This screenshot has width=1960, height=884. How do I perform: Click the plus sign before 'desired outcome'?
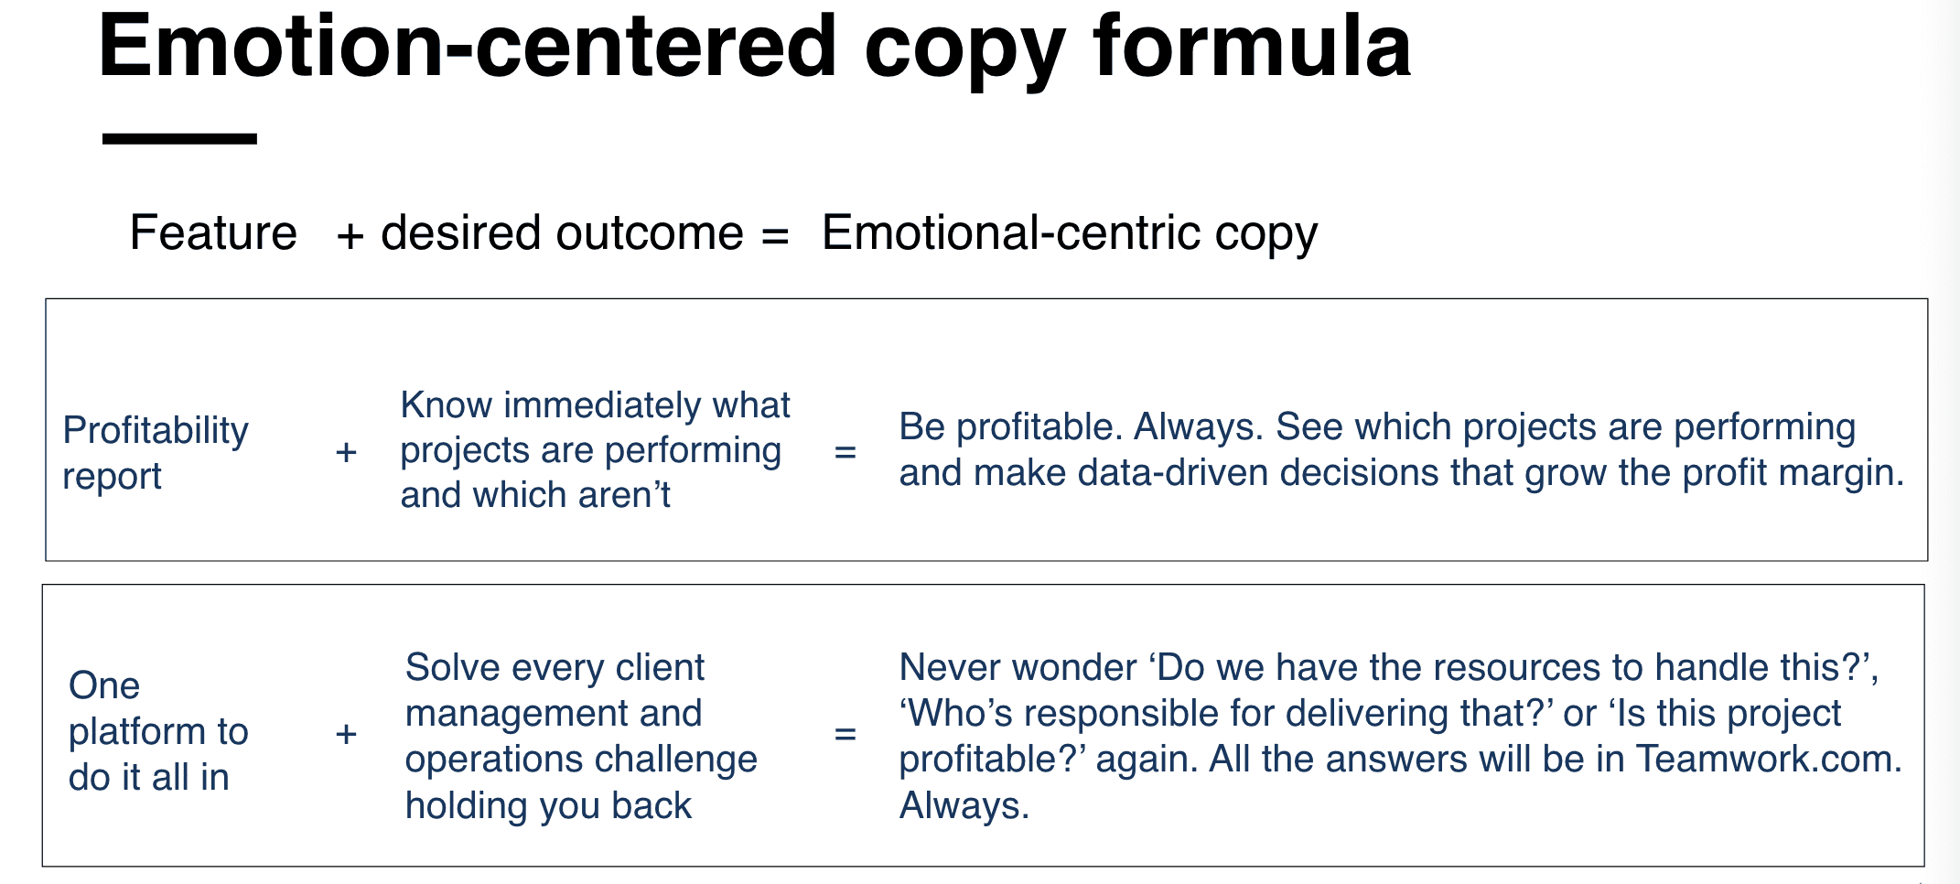coord(350,236)
